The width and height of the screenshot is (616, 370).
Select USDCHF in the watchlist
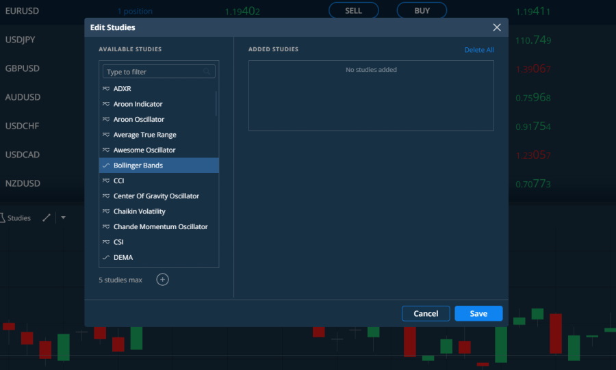(22, 126)
